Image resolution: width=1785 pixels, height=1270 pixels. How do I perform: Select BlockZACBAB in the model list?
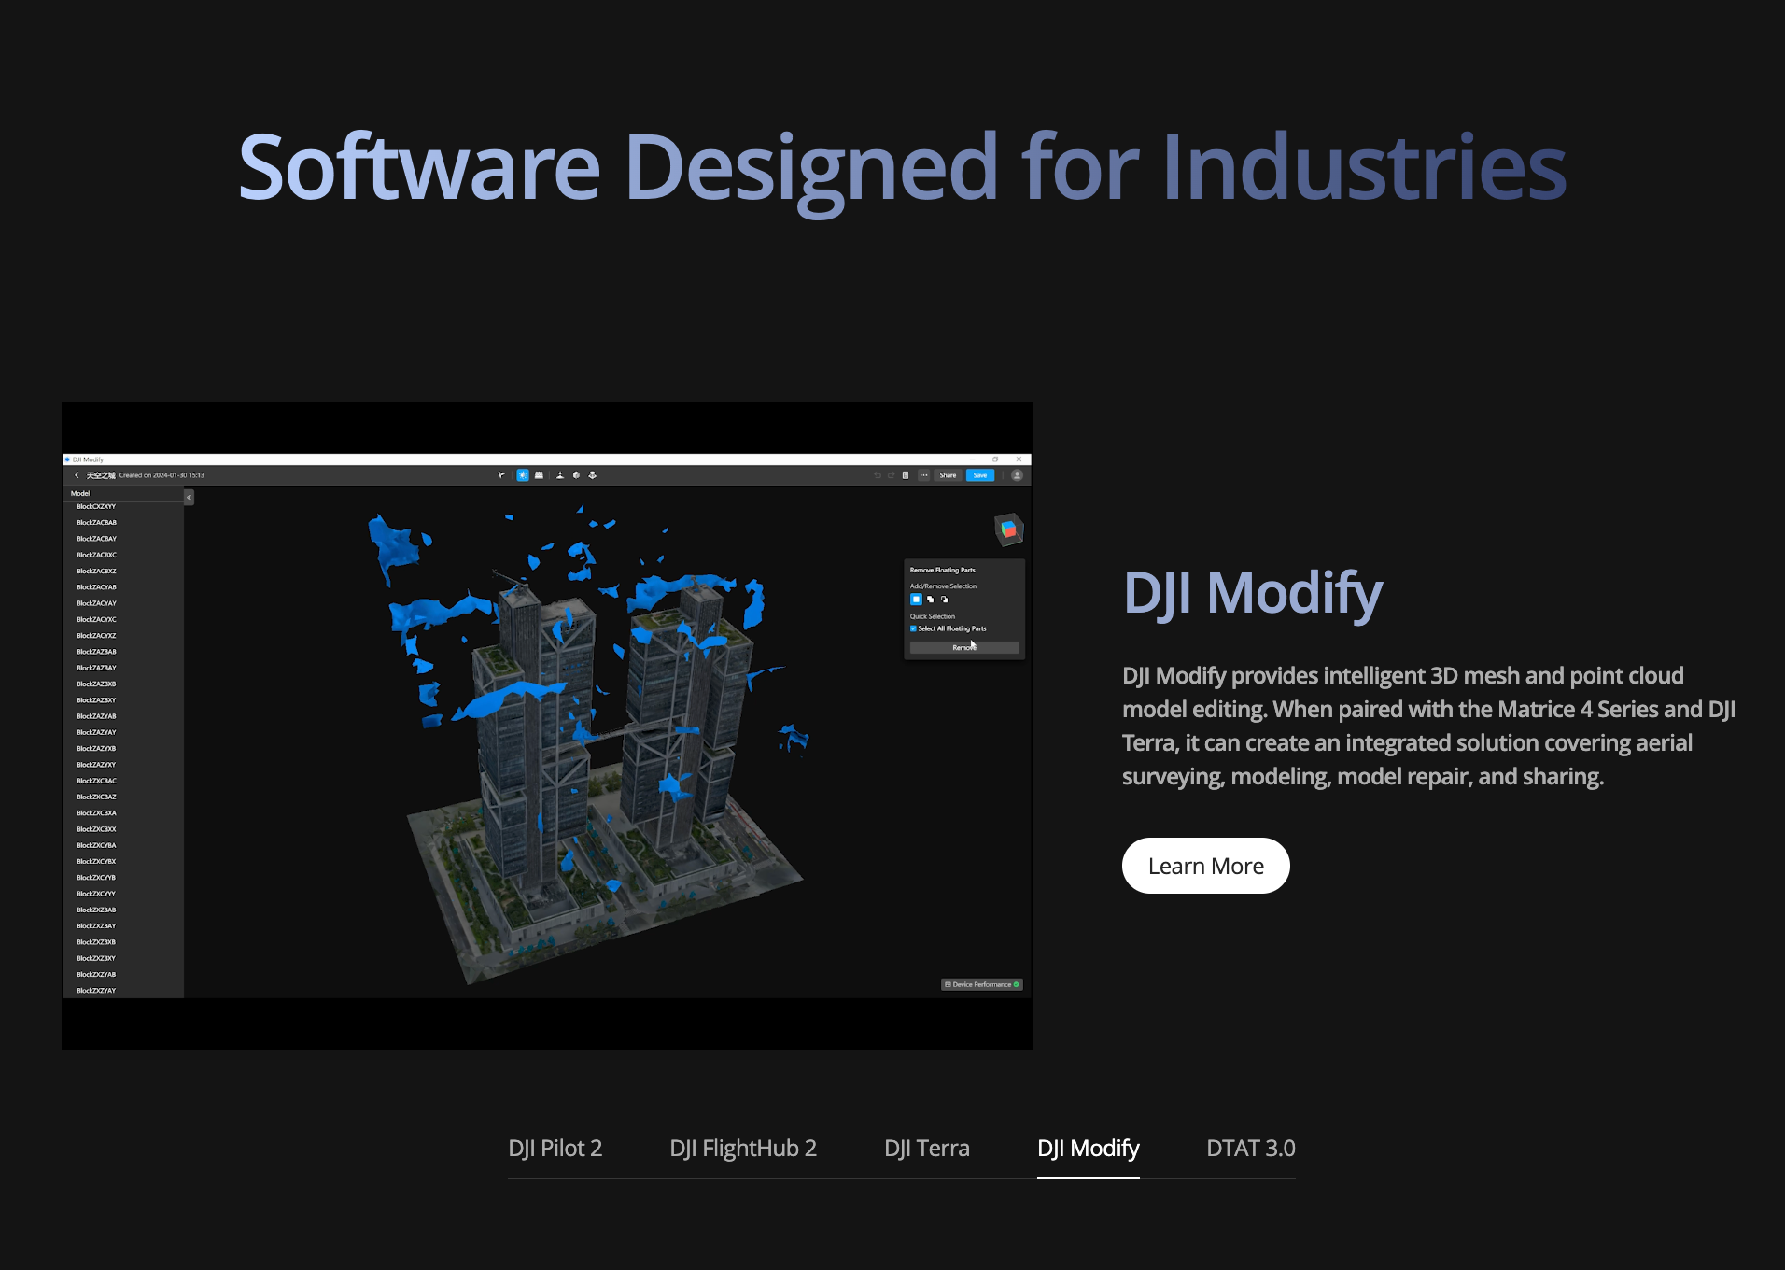point(97,523)
